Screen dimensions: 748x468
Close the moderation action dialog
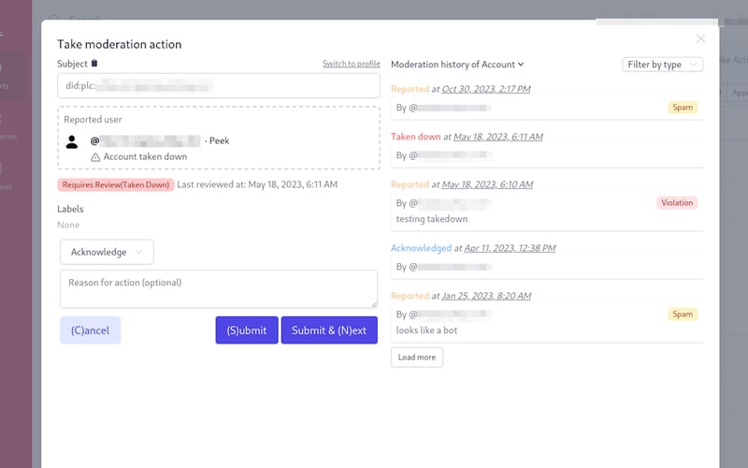(x=700, y=38)
